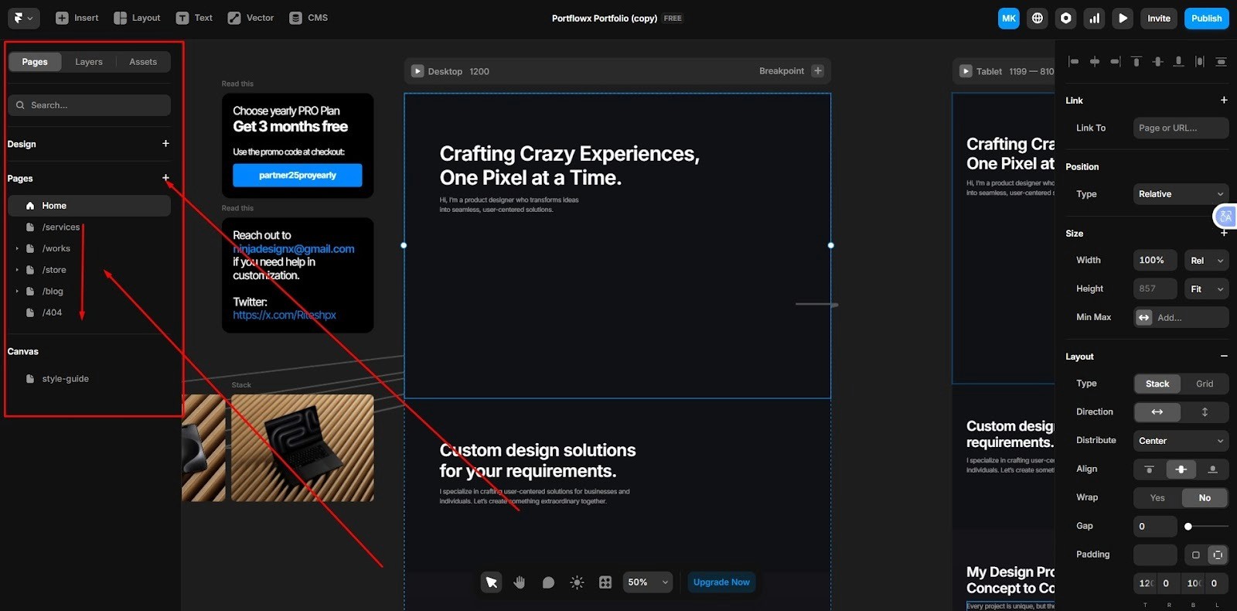
Task: Open the CMS panel
Action: point(308,18)
